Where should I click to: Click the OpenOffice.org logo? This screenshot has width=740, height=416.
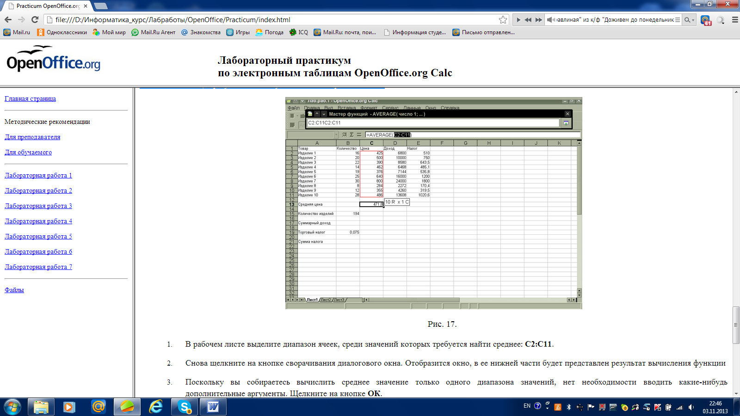pos(53,59)
